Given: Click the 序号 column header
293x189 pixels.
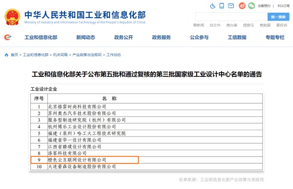Looking at the screenshot, I should click(39, 98).
